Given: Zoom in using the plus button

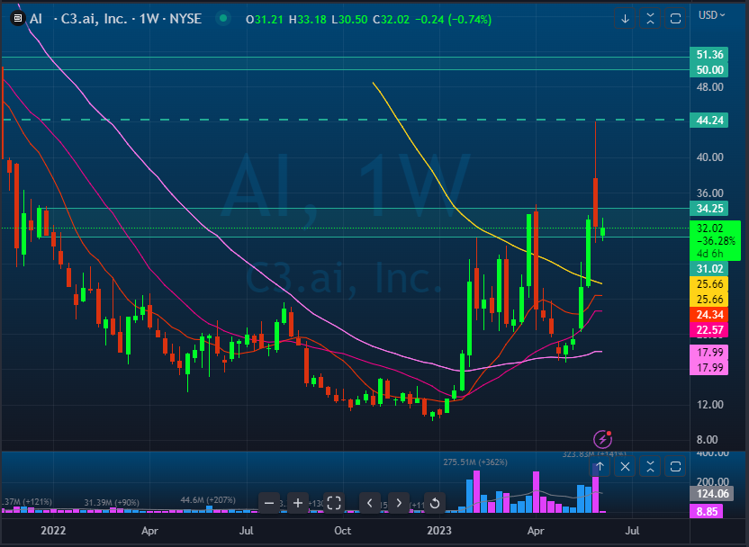Looking at the screenshot, I should click(298, 503).
